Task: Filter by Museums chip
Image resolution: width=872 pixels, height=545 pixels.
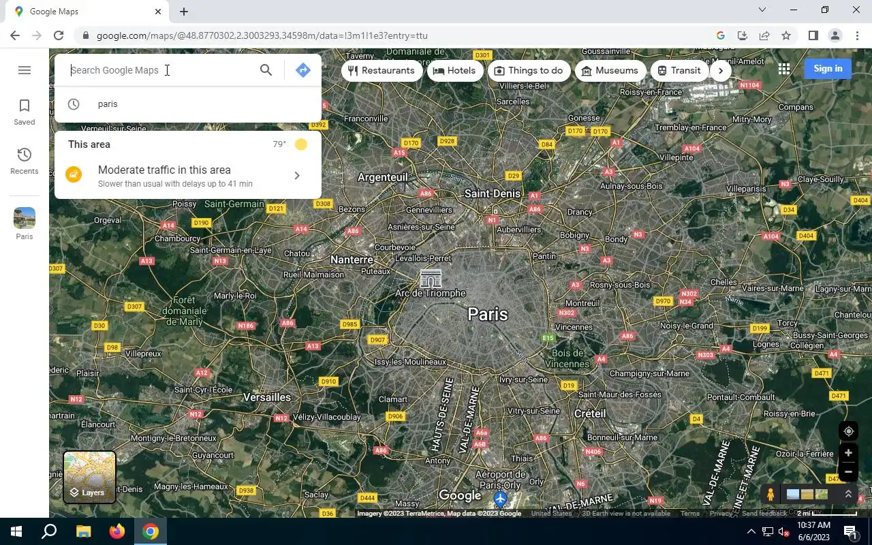Action: pos(610,70)
